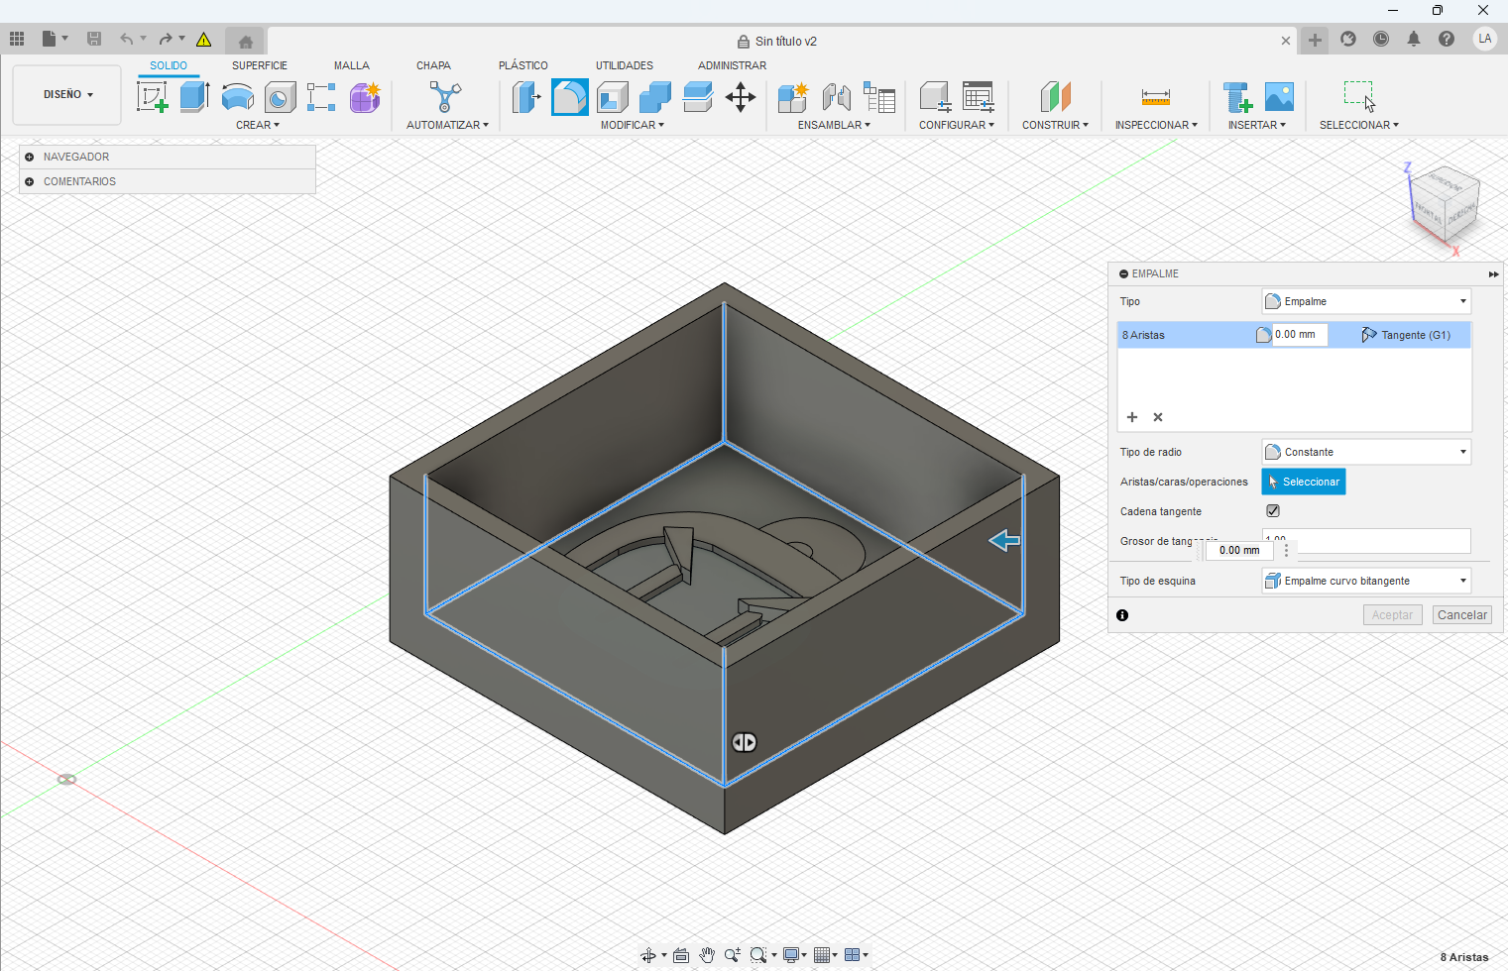Screen dimensions: 1508x971
Task: Click the New Component icon
Action: (793, 97)
